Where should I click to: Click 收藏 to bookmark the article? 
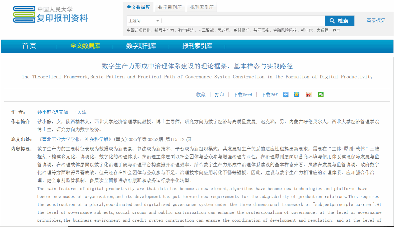point(201,95)
